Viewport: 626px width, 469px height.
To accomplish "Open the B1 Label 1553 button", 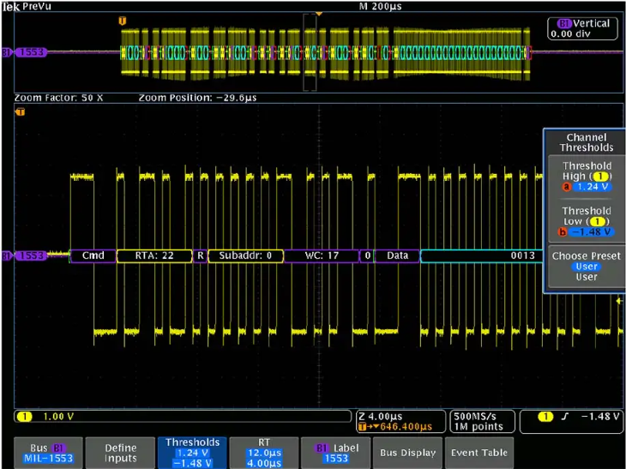I will (336, 453).
